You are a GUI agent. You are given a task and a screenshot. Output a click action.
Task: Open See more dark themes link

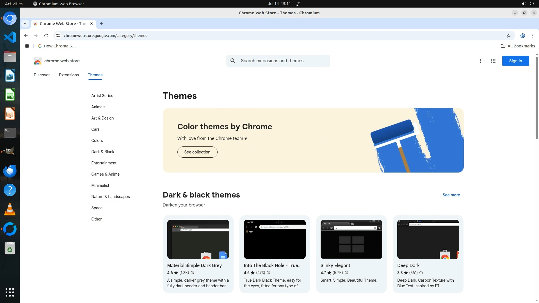(x=451, y=195)
